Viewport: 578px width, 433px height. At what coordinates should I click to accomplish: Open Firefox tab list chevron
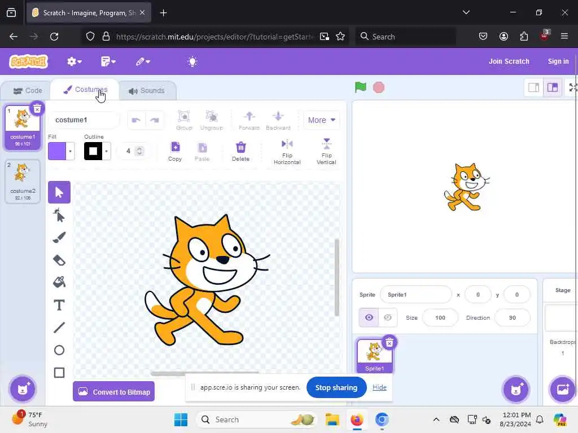[x=466, y=12]
